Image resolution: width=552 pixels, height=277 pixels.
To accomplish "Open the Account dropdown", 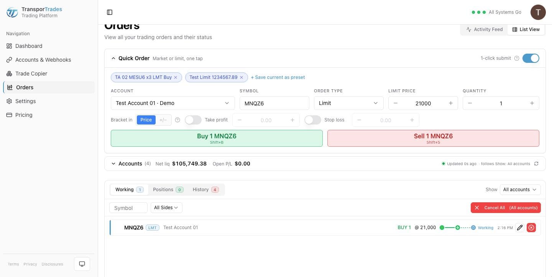I will (173, 103).
